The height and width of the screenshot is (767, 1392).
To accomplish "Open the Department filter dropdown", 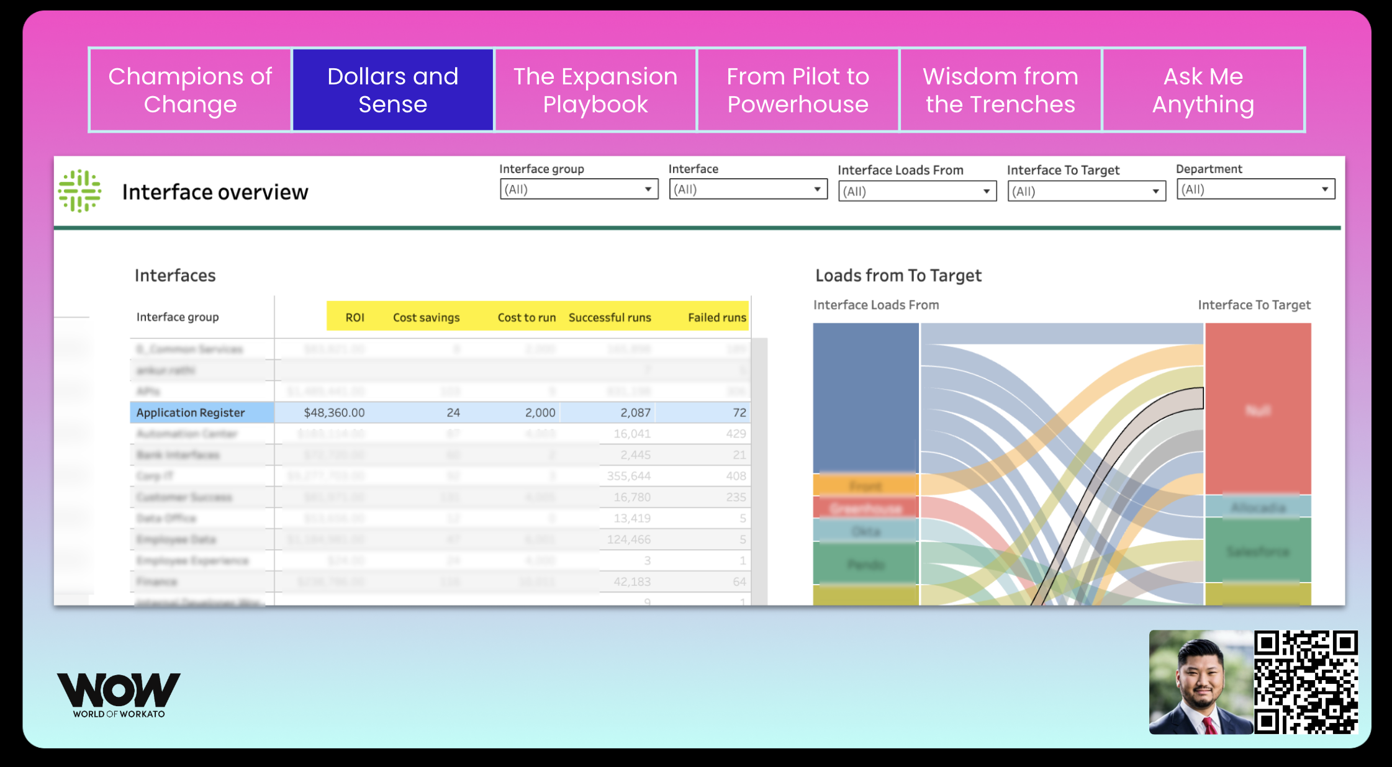I will click(x=1255, y=189).
